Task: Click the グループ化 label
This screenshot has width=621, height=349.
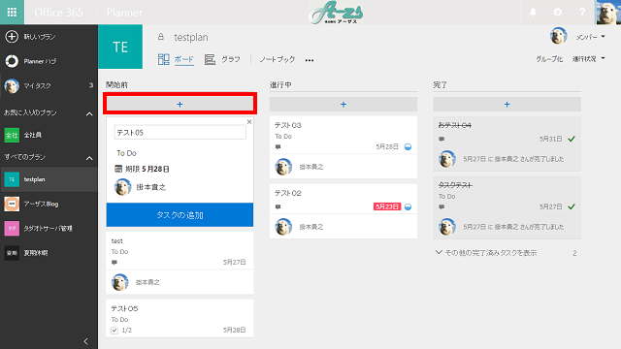Action: [x=549, y=59]
